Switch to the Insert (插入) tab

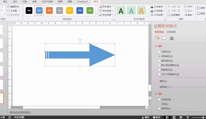[5, 2]
